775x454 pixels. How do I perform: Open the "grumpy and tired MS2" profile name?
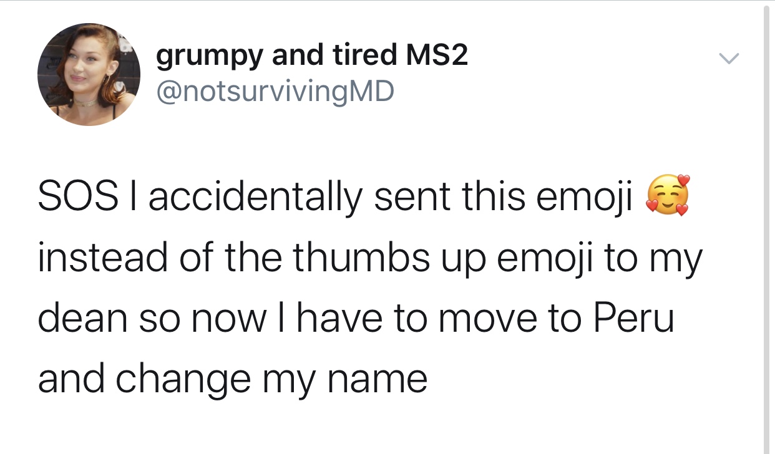(x=311, y=56)
